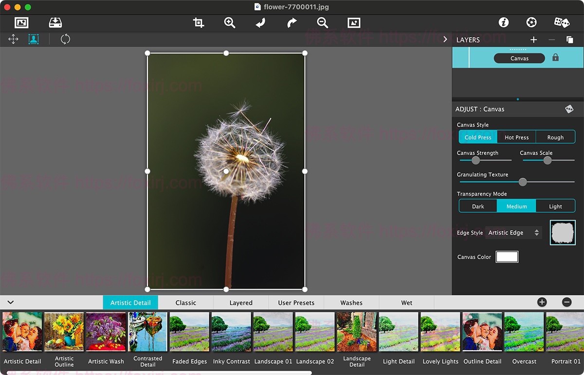Add a new layer with the plus button

[533, 40]
